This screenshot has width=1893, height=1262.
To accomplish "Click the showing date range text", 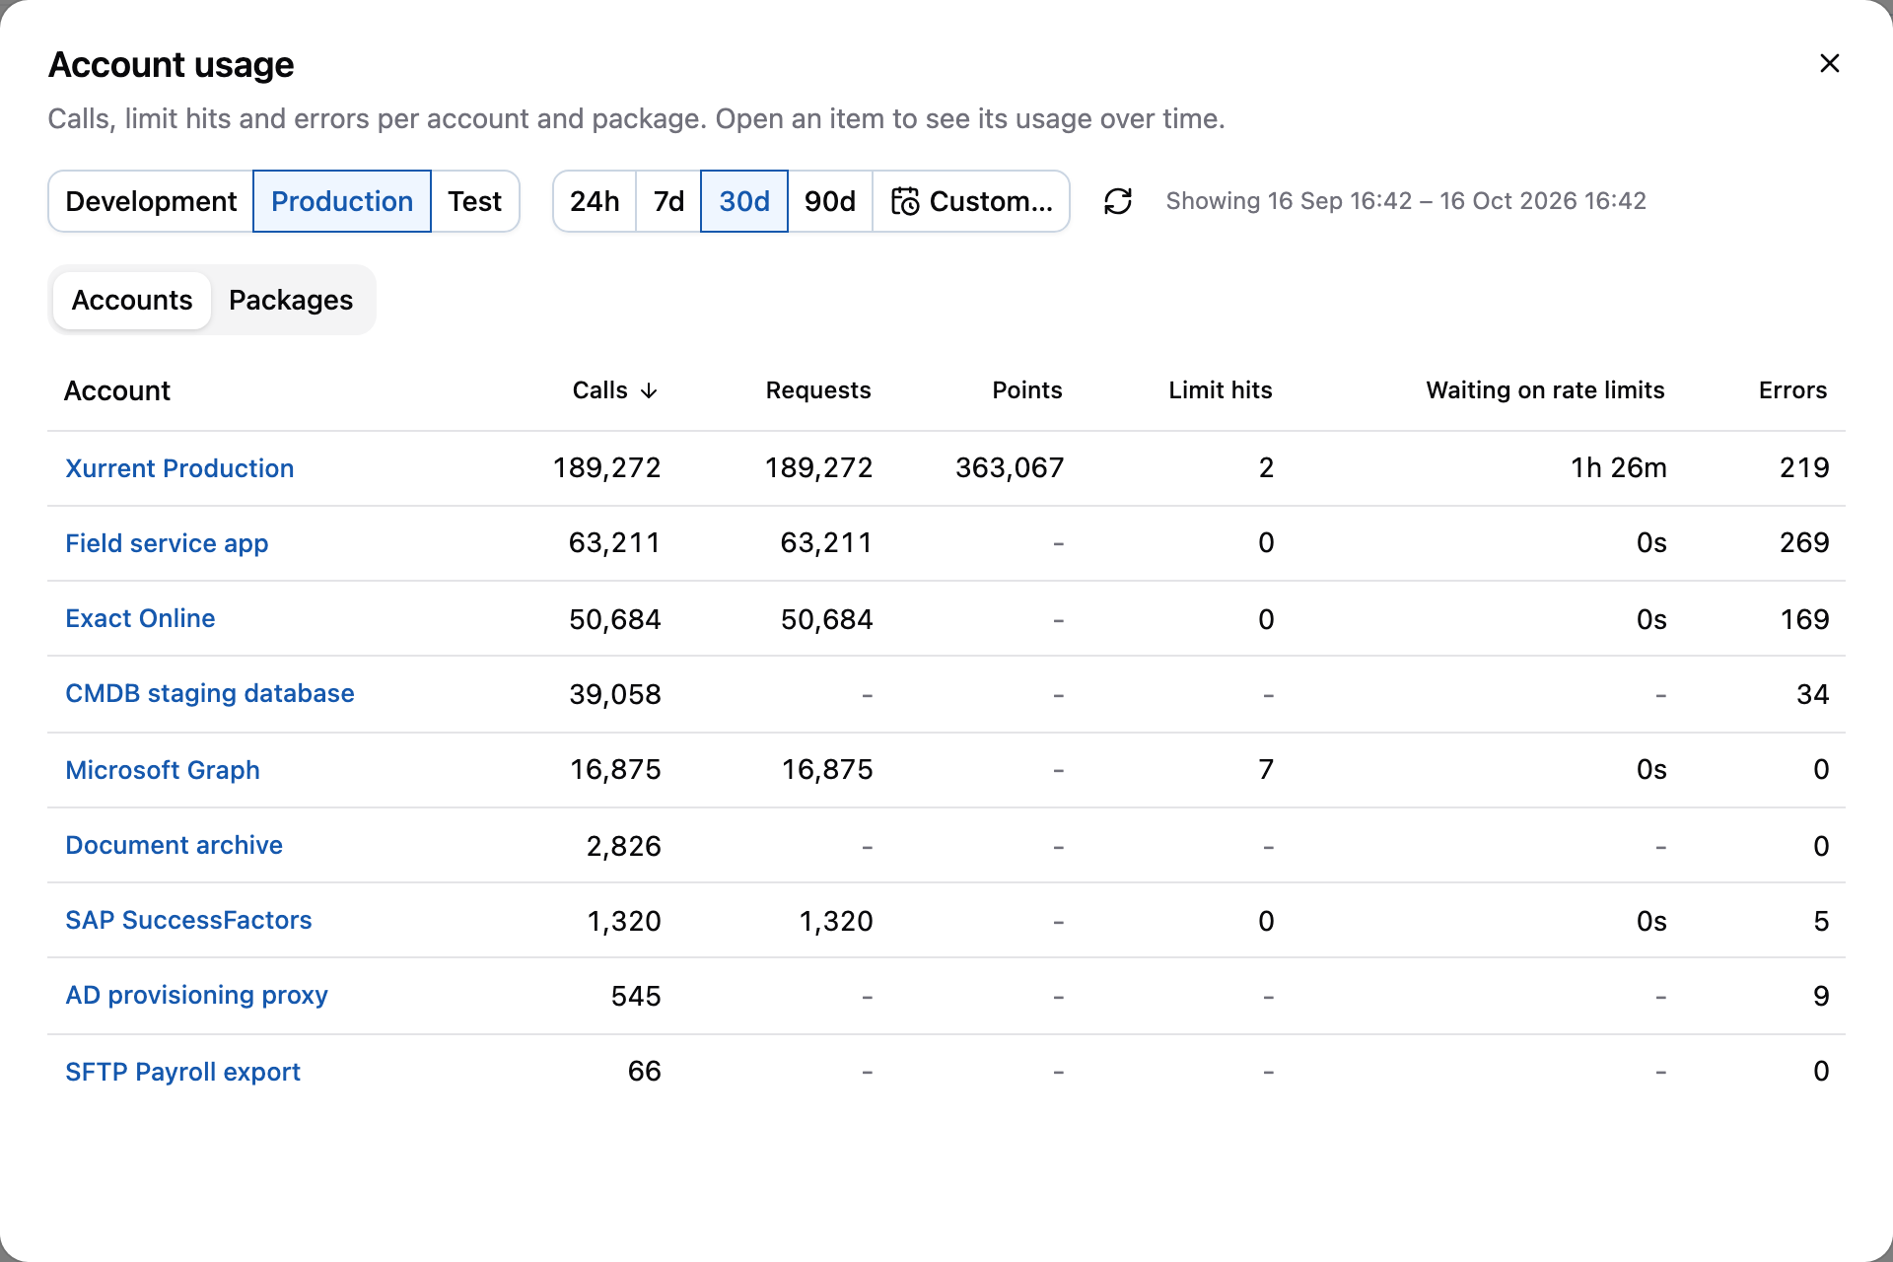I will [x=1406, y=201].
